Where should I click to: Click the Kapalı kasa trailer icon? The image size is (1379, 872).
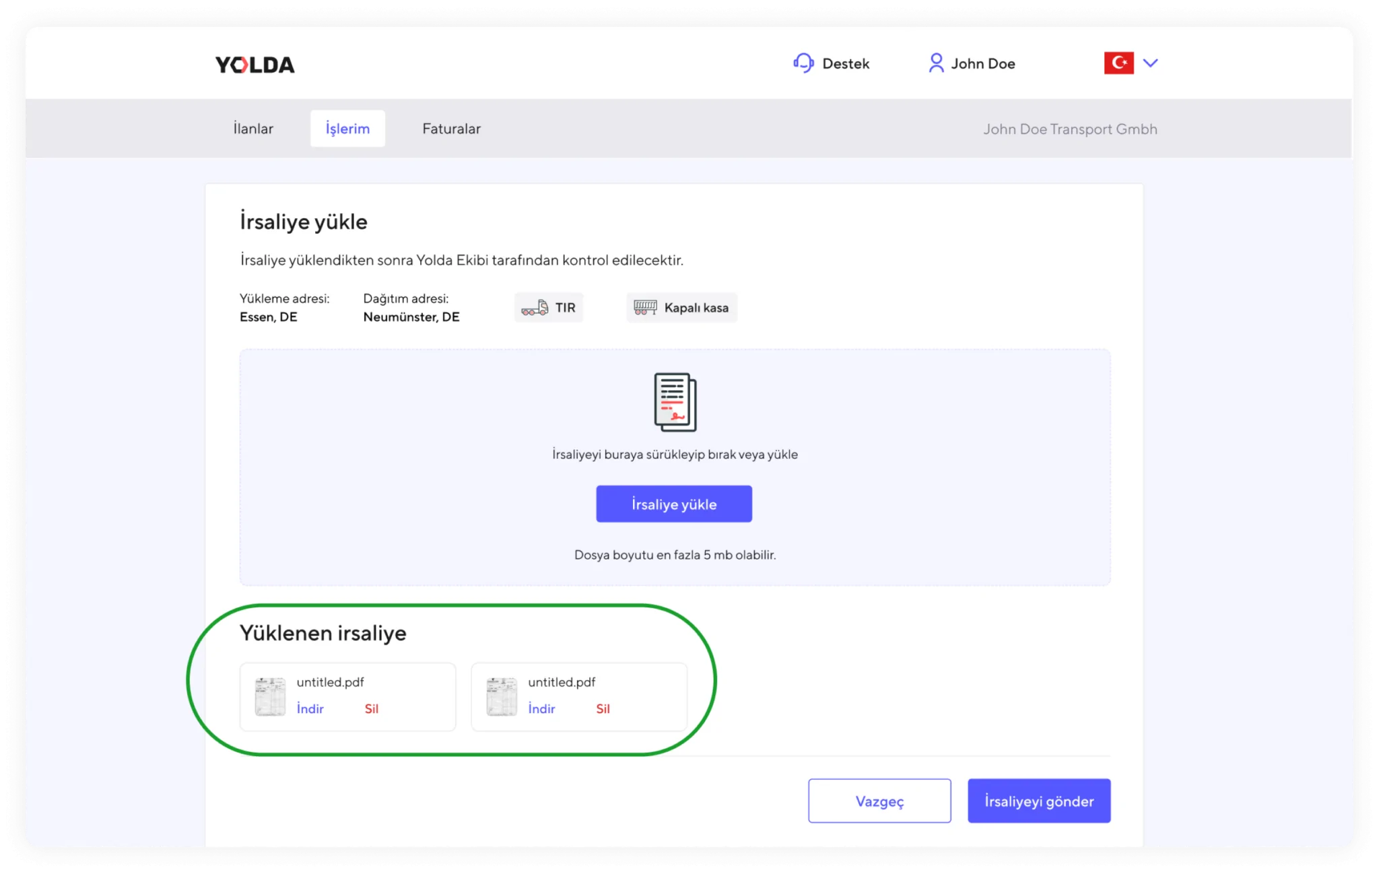coord(645,308)
